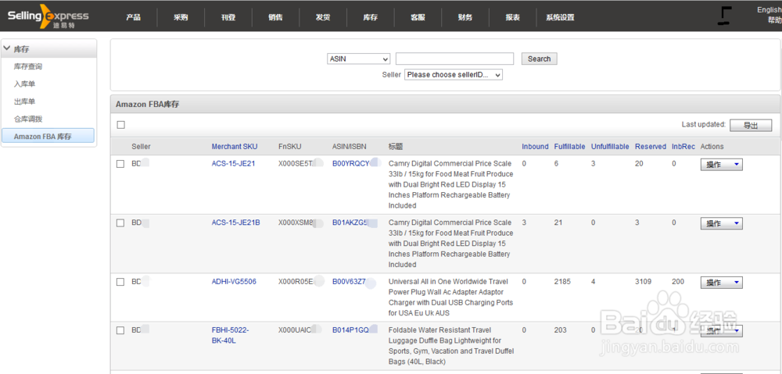Open ASIN link B00V63Z7
This screenshot has height=374, width=782.
click(x=349, y=281)
